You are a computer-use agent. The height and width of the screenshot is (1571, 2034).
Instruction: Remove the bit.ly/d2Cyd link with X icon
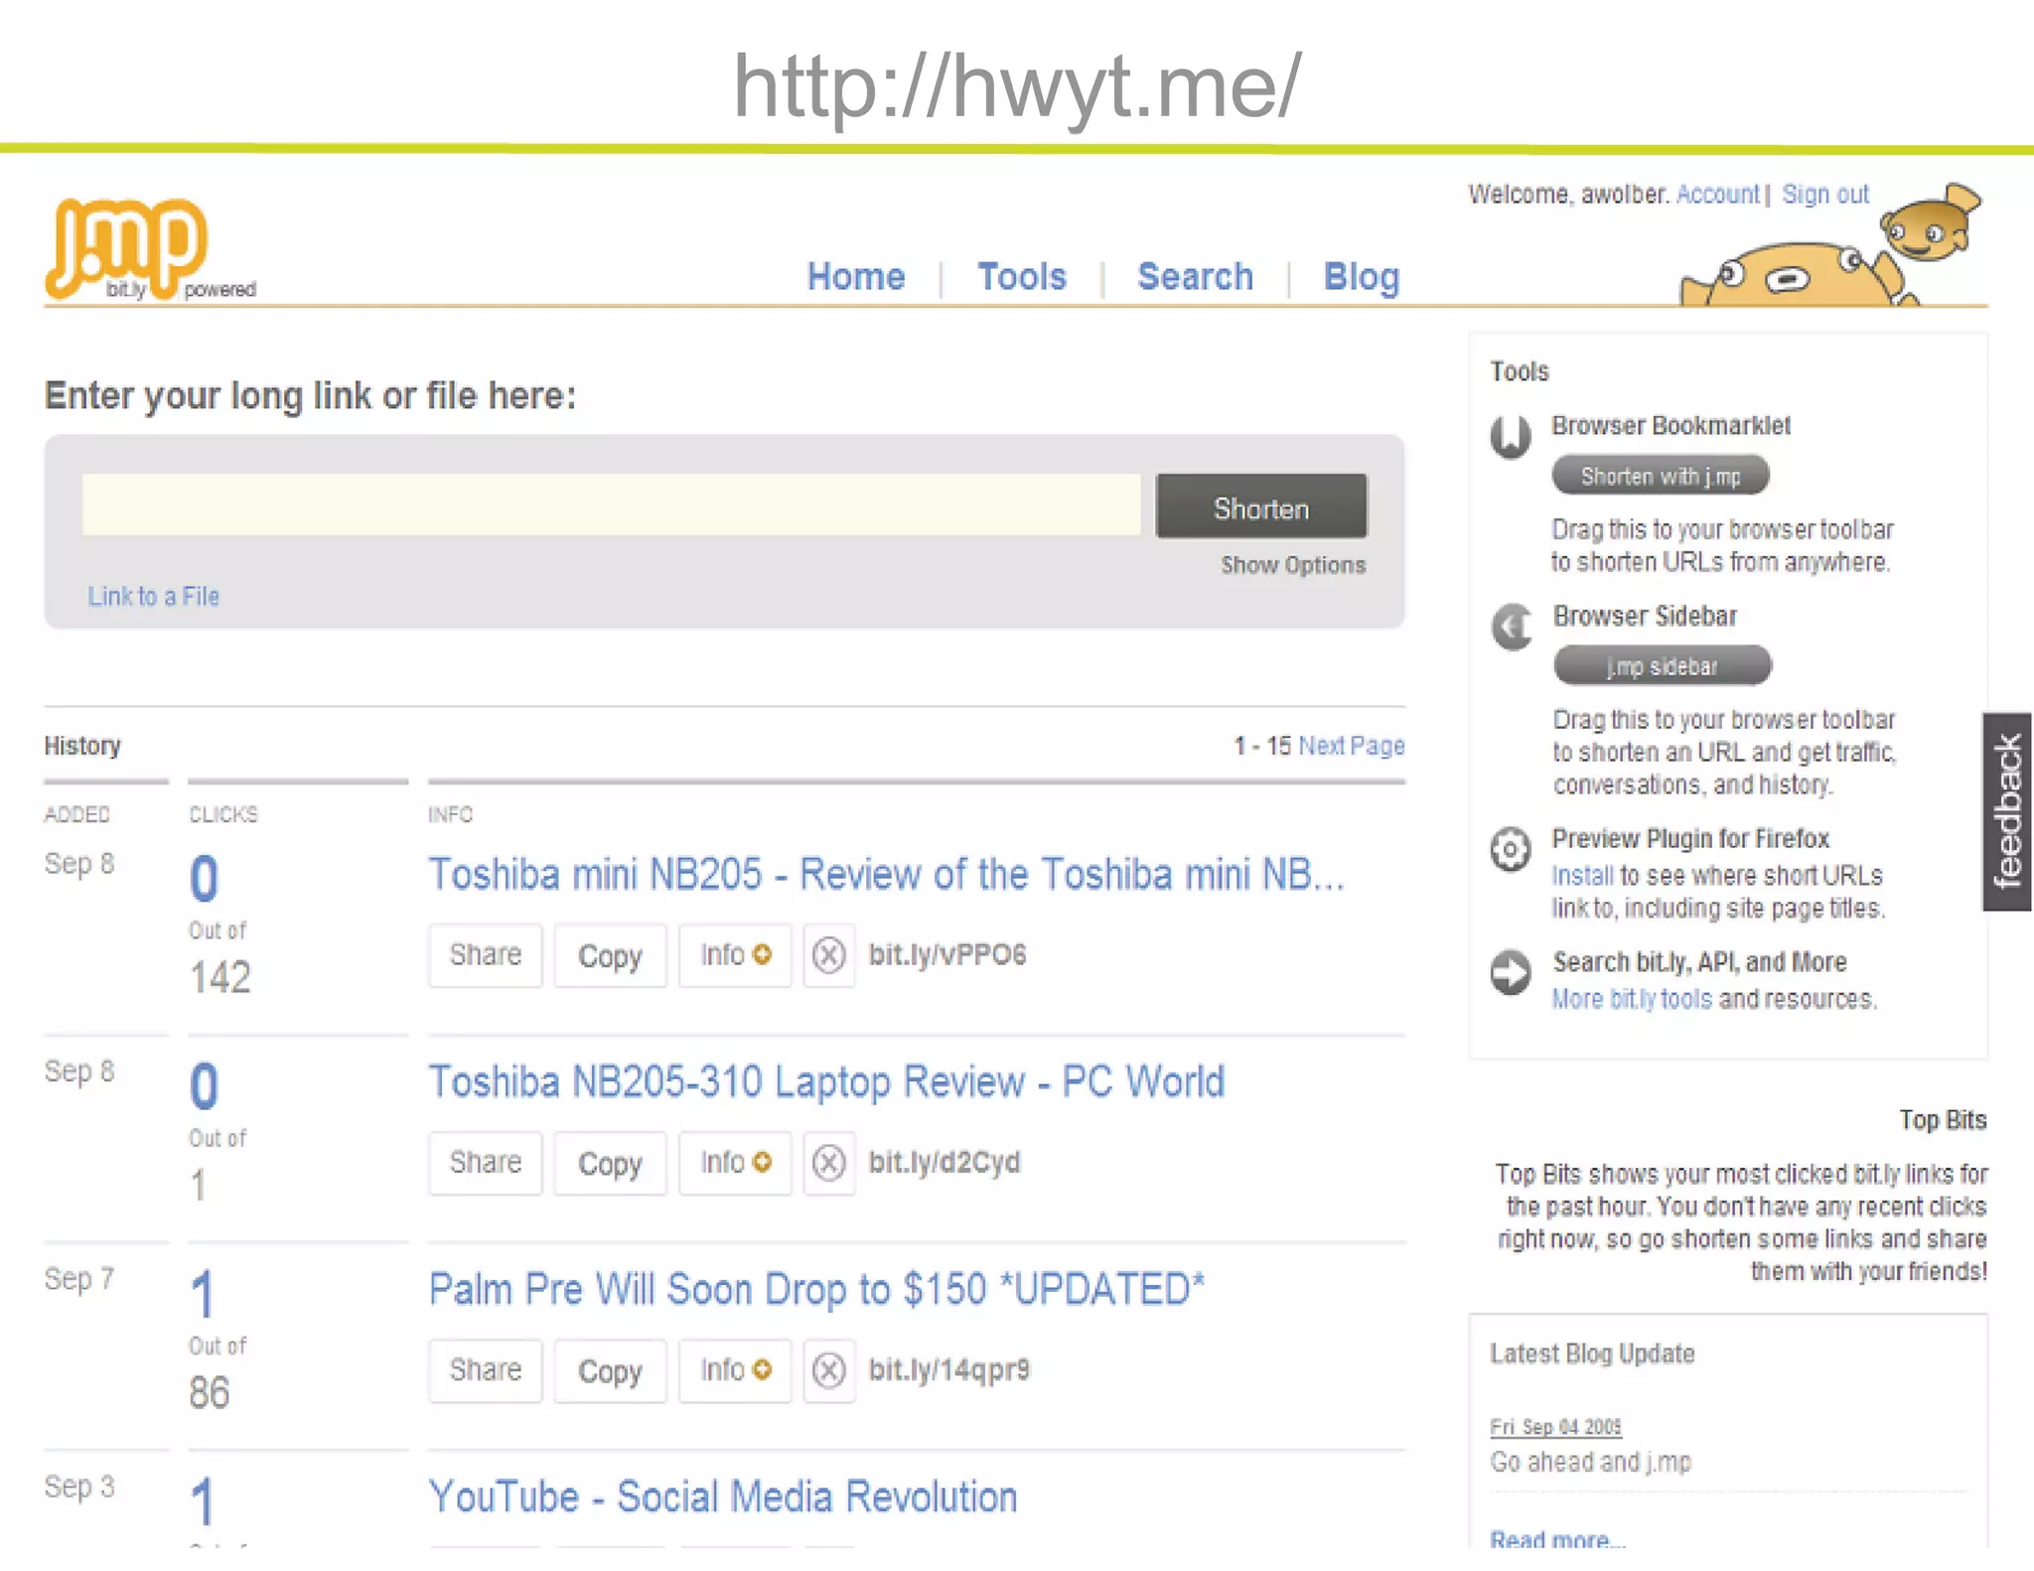coord(829,1163)
